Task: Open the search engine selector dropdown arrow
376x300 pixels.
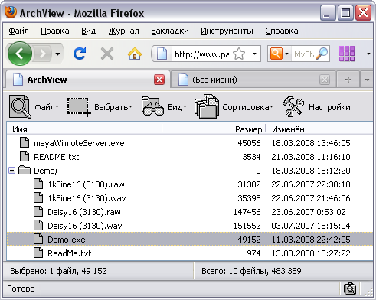Action: click(x=286, y=54)
